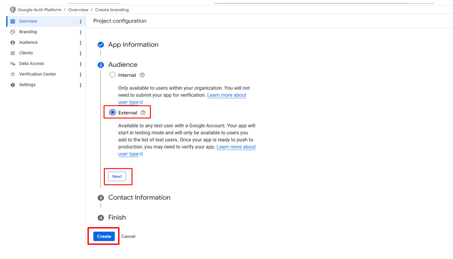Click Cancel next to Create

coord(128,236)
